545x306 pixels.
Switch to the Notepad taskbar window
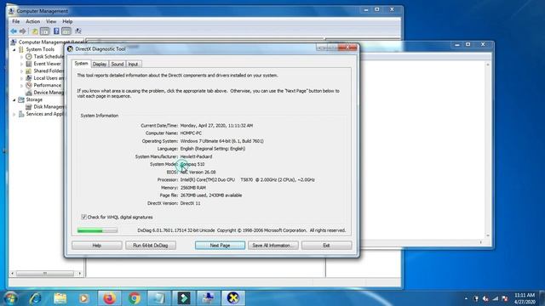point(159,298)
